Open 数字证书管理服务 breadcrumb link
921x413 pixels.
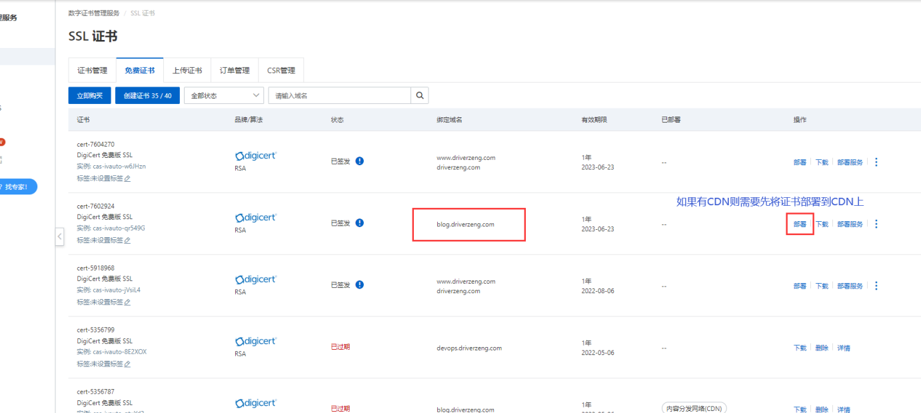94,13
